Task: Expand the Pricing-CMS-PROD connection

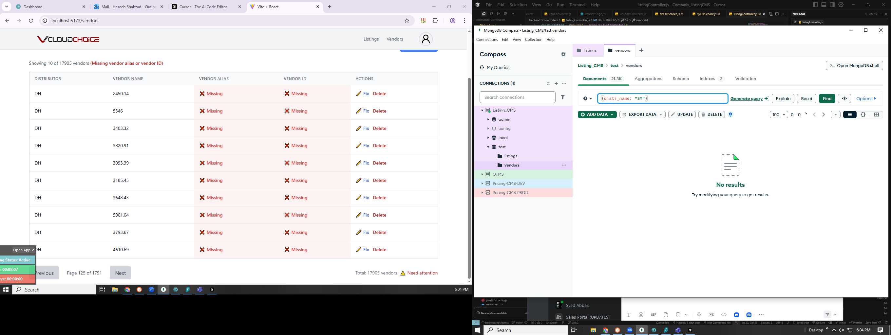Action: tap(482, 193)
